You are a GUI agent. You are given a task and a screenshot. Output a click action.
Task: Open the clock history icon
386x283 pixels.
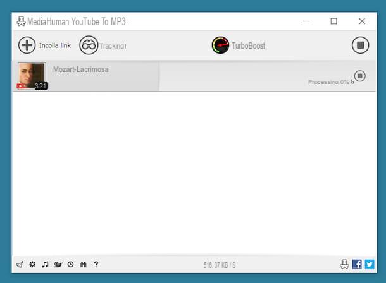pyautogui.click(x=71, y=264)
